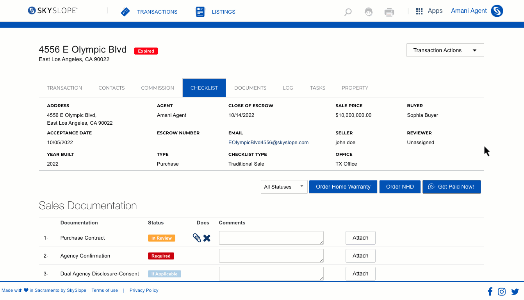Visit SkySlope Twitter page icon

[x=515, y=291]
